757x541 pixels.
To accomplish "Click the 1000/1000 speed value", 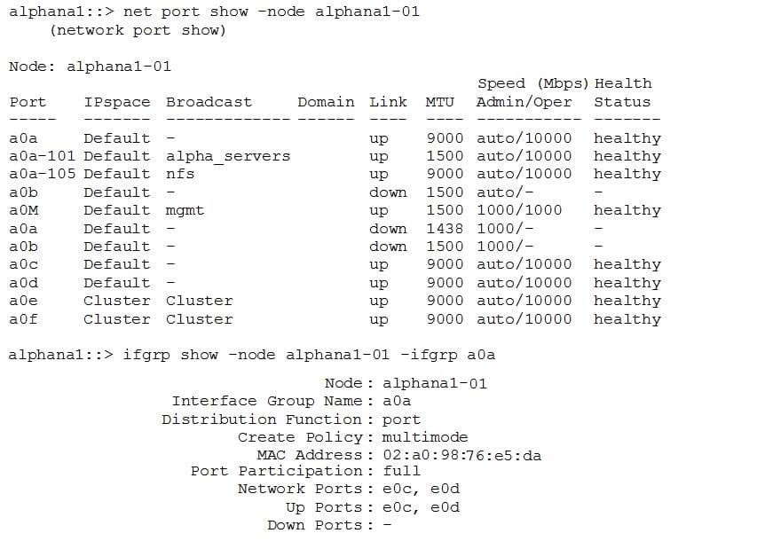I will click(519, 210).
